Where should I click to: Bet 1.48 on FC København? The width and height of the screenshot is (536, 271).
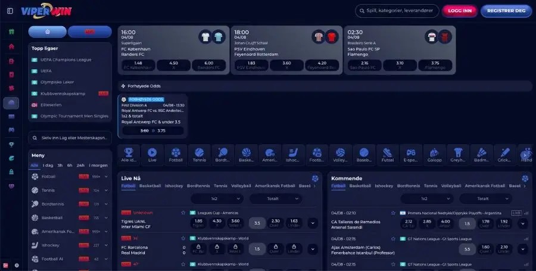coord(138,65)
